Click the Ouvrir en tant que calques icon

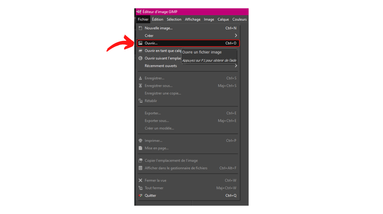pos(140,51)
